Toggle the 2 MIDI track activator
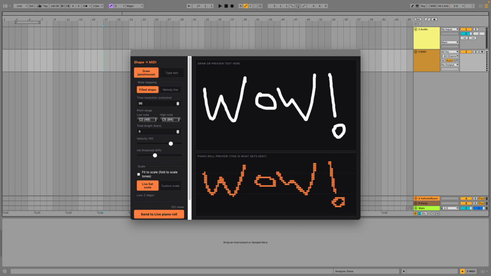 (x=466, y=52)
